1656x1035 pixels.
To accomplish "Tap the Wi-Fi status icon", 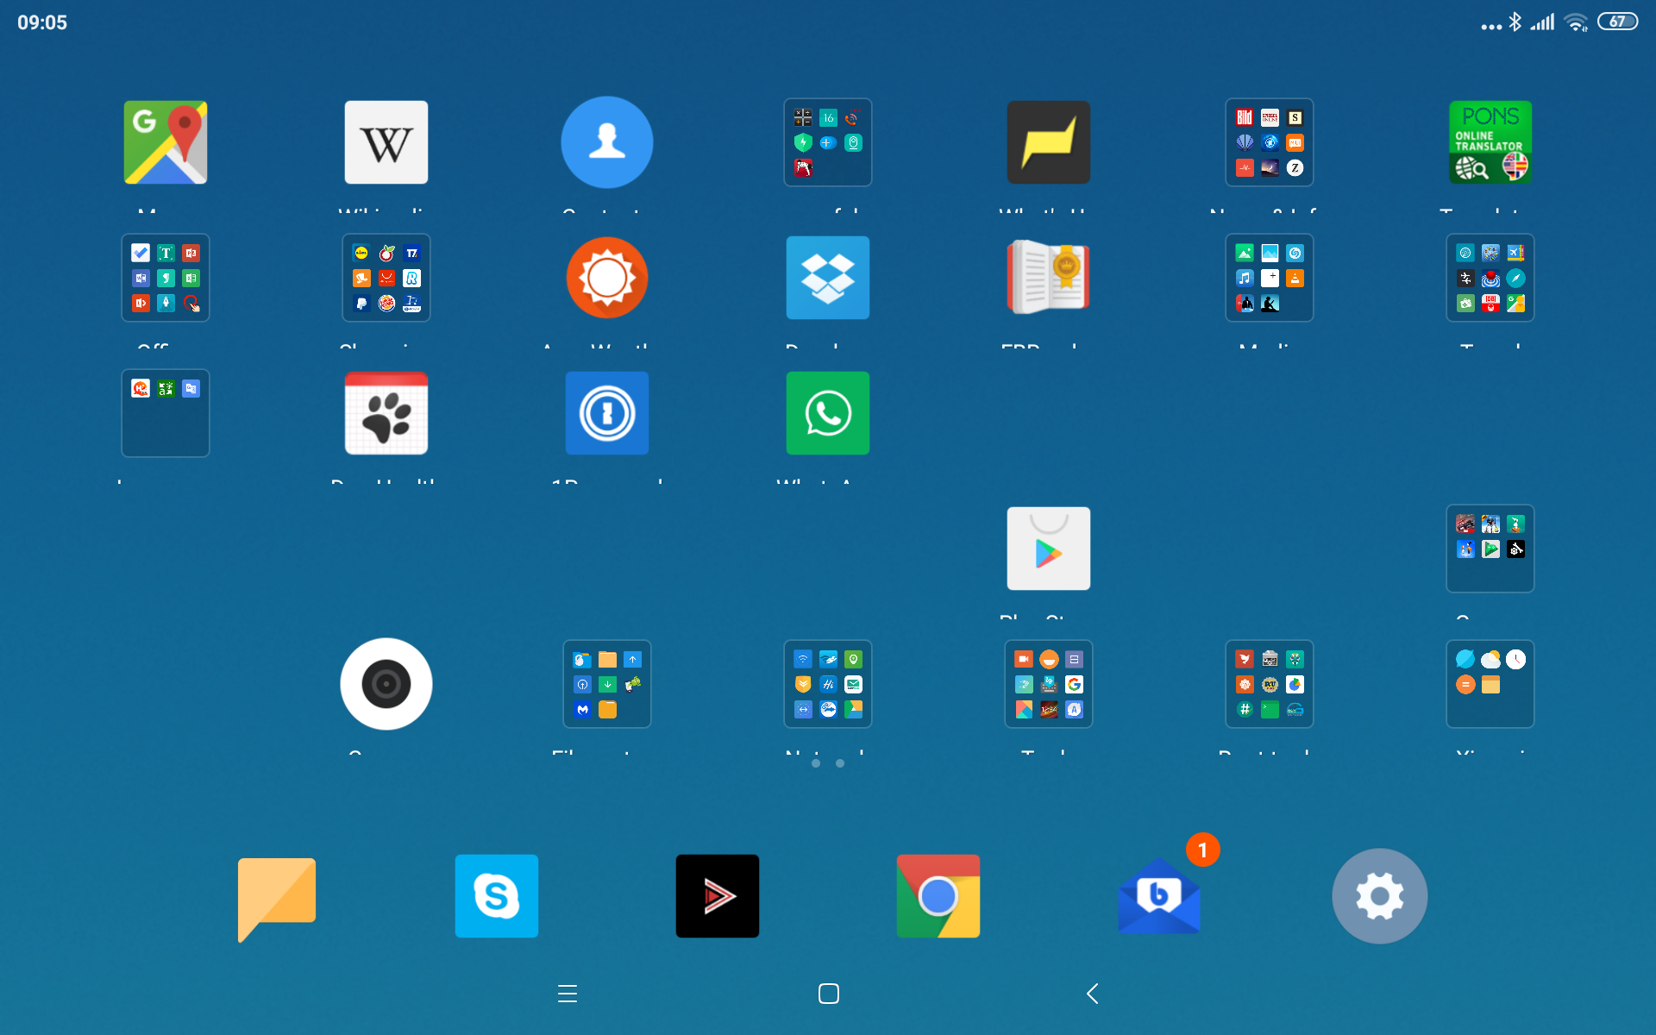I will pos(1577,22).
